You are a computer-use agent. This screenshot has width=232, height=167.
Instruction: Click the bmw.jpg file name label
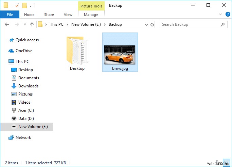[x=120, y=68]
